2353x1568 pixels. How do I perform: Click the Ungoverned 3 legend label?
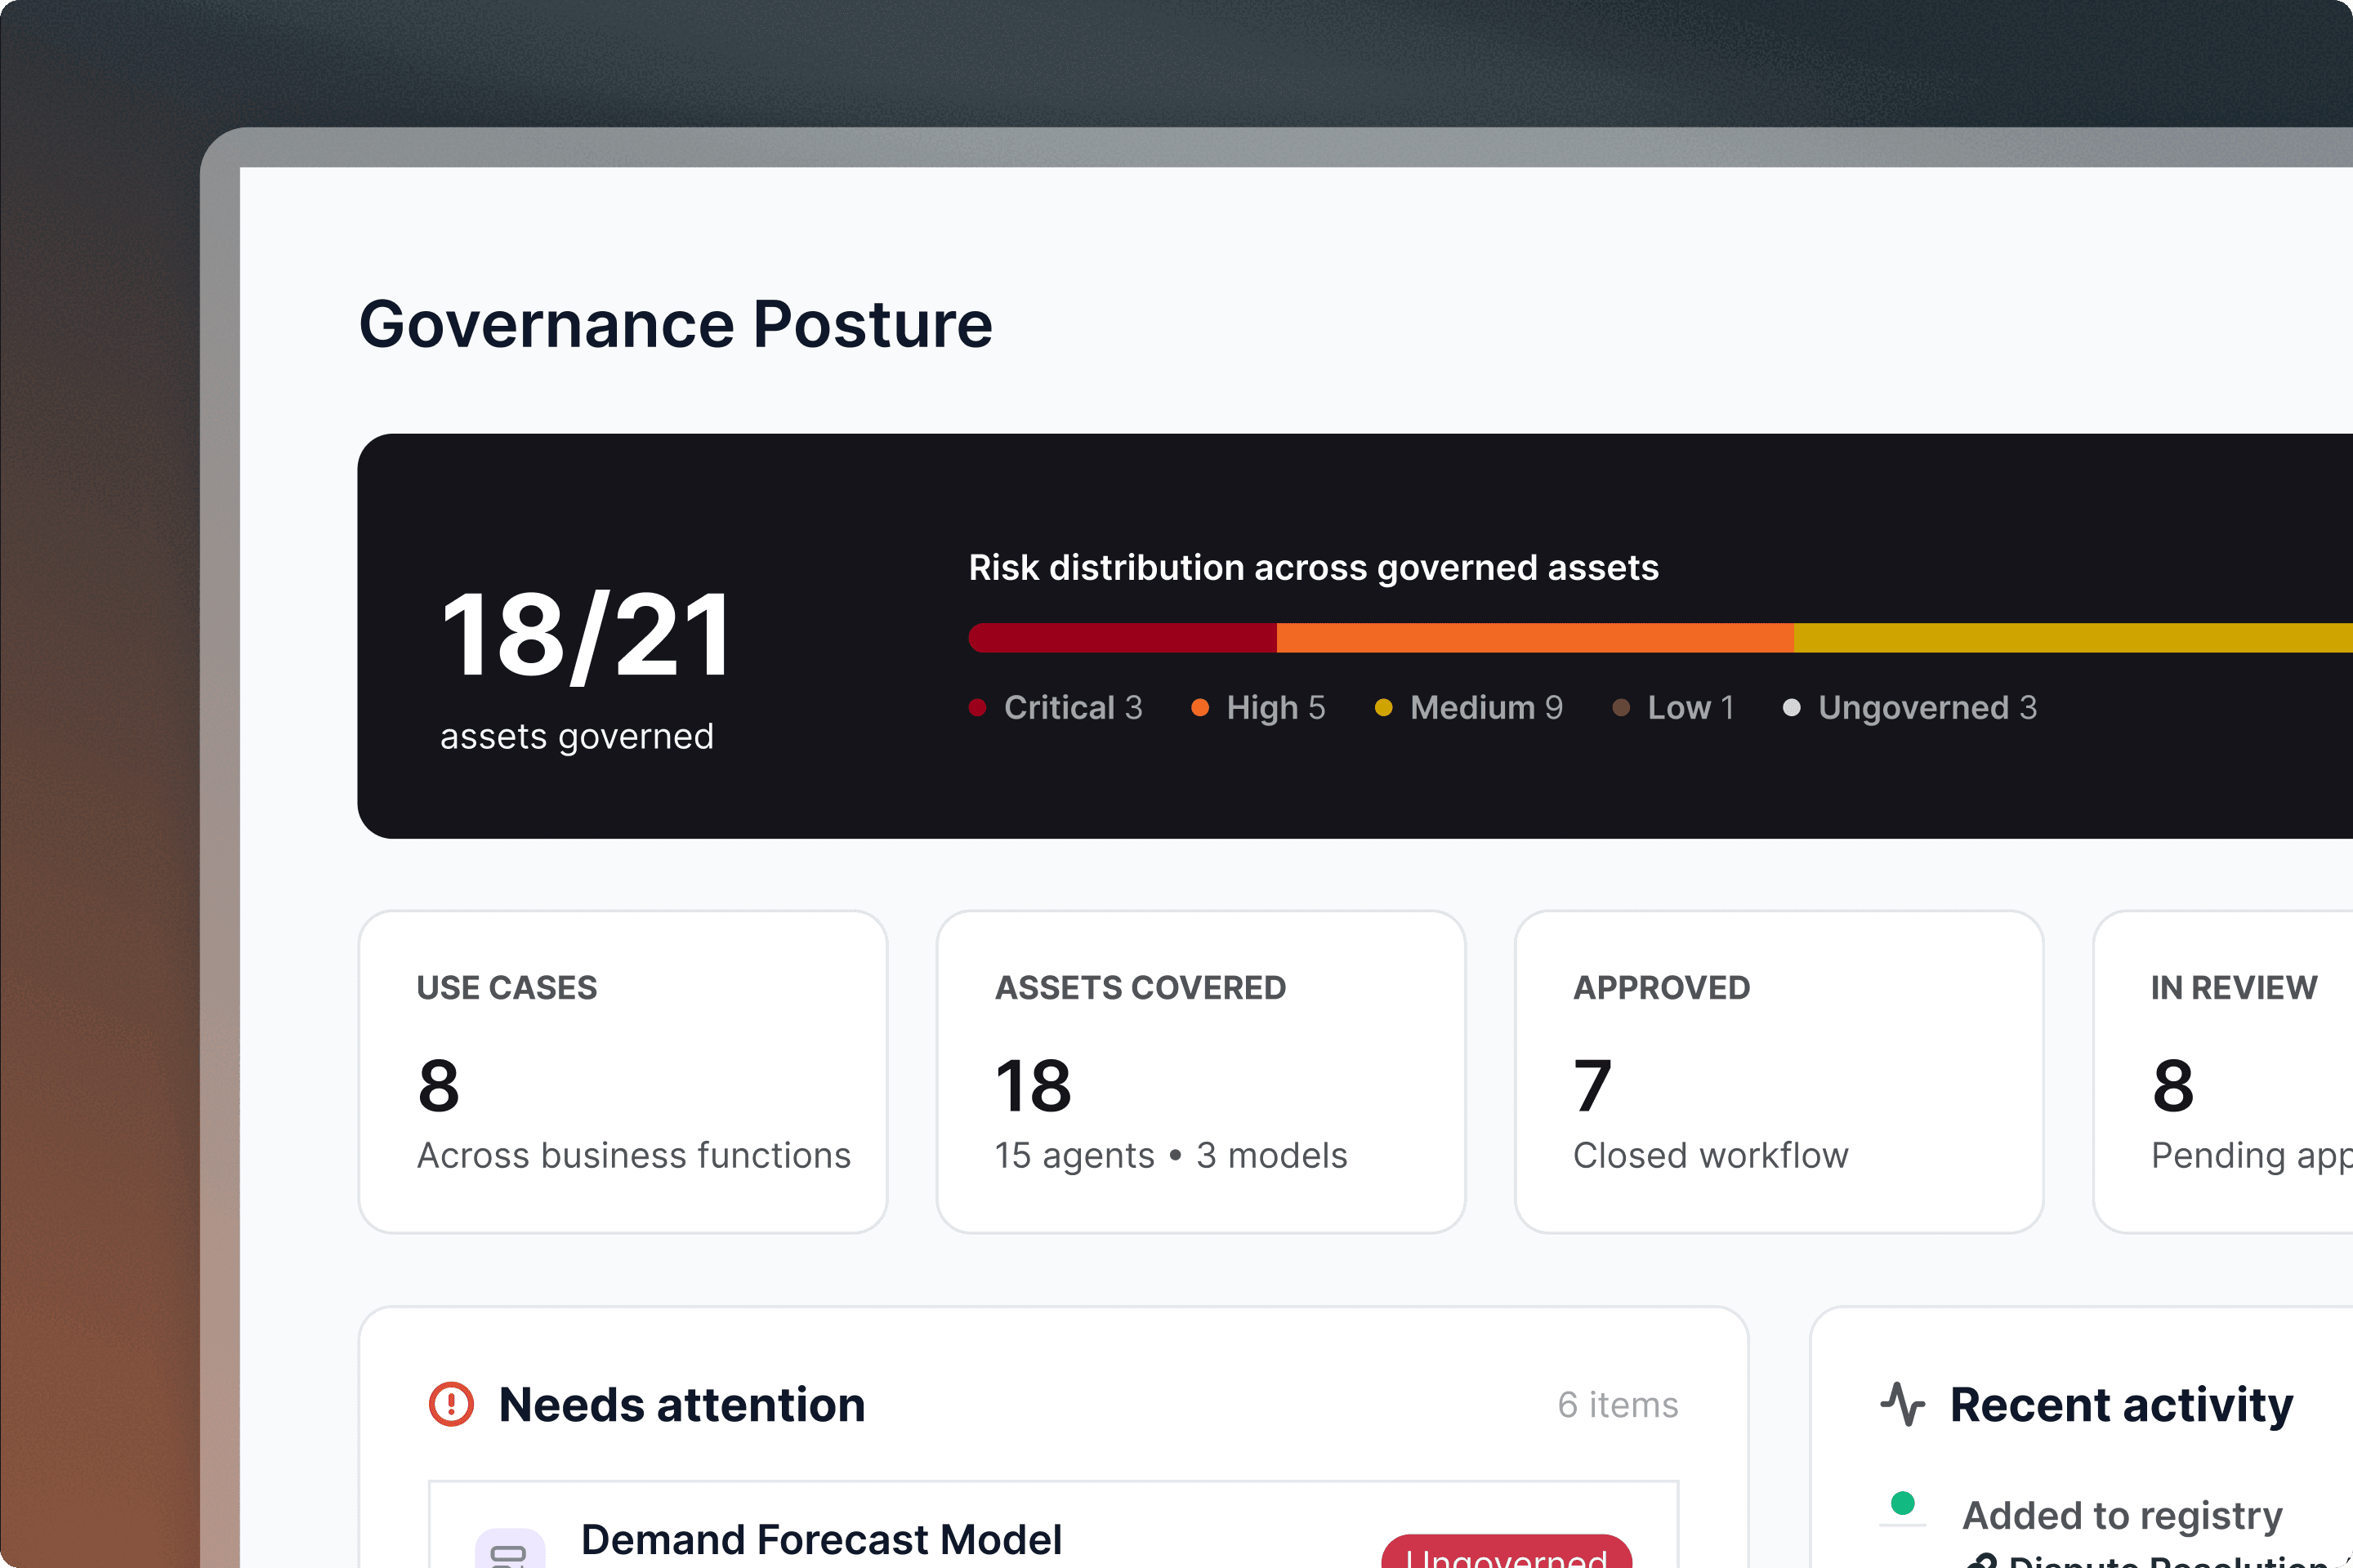1928,708
